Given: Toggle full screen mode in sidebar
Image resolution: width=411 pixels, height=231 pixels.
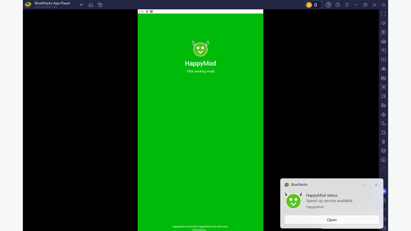Looking at the screenshot, I should point(384,14).
